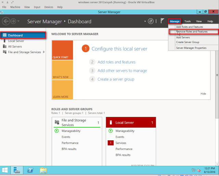Click the network tray icon
The image size is (219, 176).
193,170
